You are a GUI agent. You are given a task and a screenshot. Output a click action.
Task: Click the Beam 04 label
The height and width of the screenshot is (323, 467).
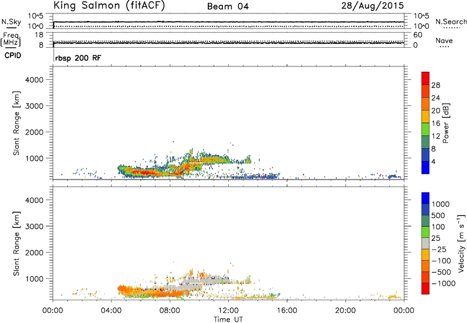228,6
